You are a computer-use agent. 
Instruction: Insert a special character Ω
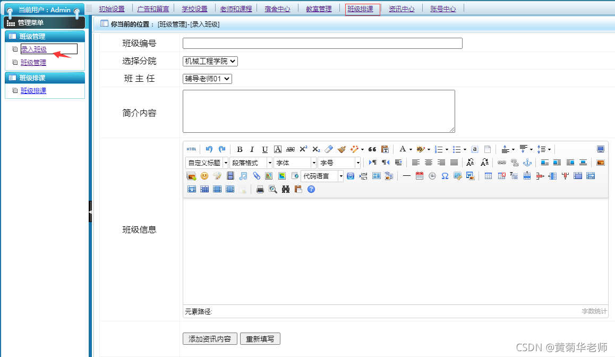point(445,176)
